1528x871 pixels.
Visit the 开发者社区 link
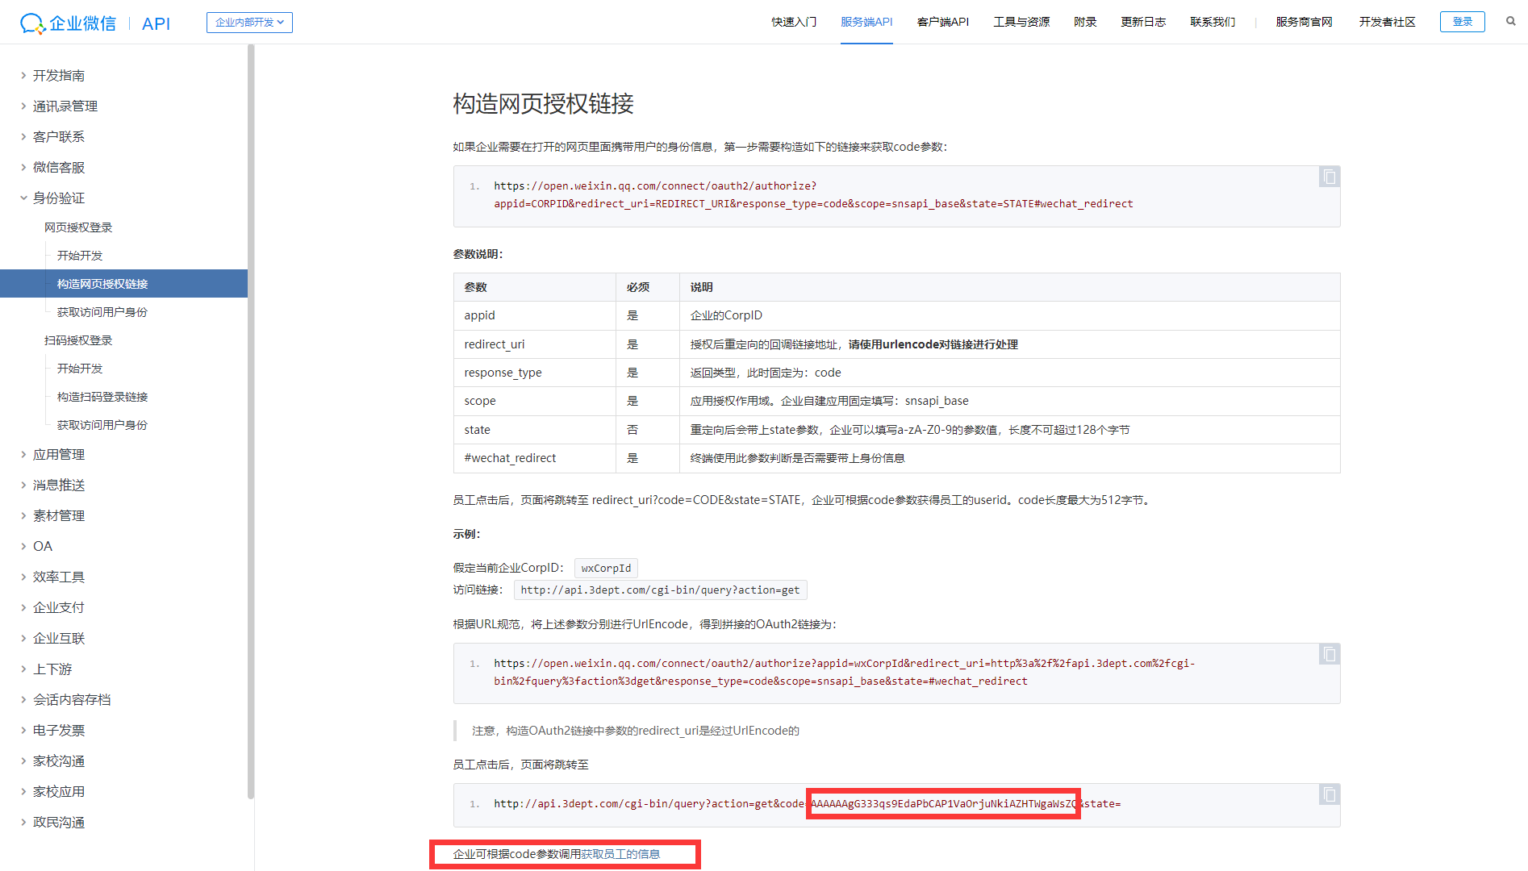coord(1387,22)
